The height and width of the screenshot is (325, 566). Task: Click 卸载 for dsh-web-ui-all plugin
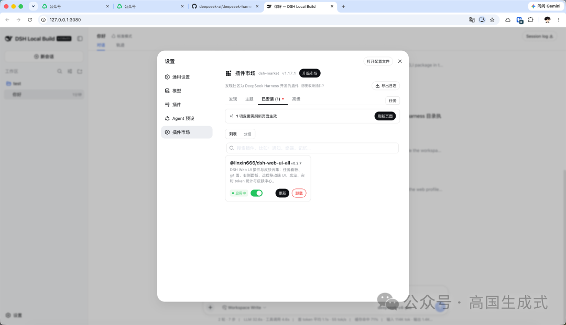tap(299, 193)
